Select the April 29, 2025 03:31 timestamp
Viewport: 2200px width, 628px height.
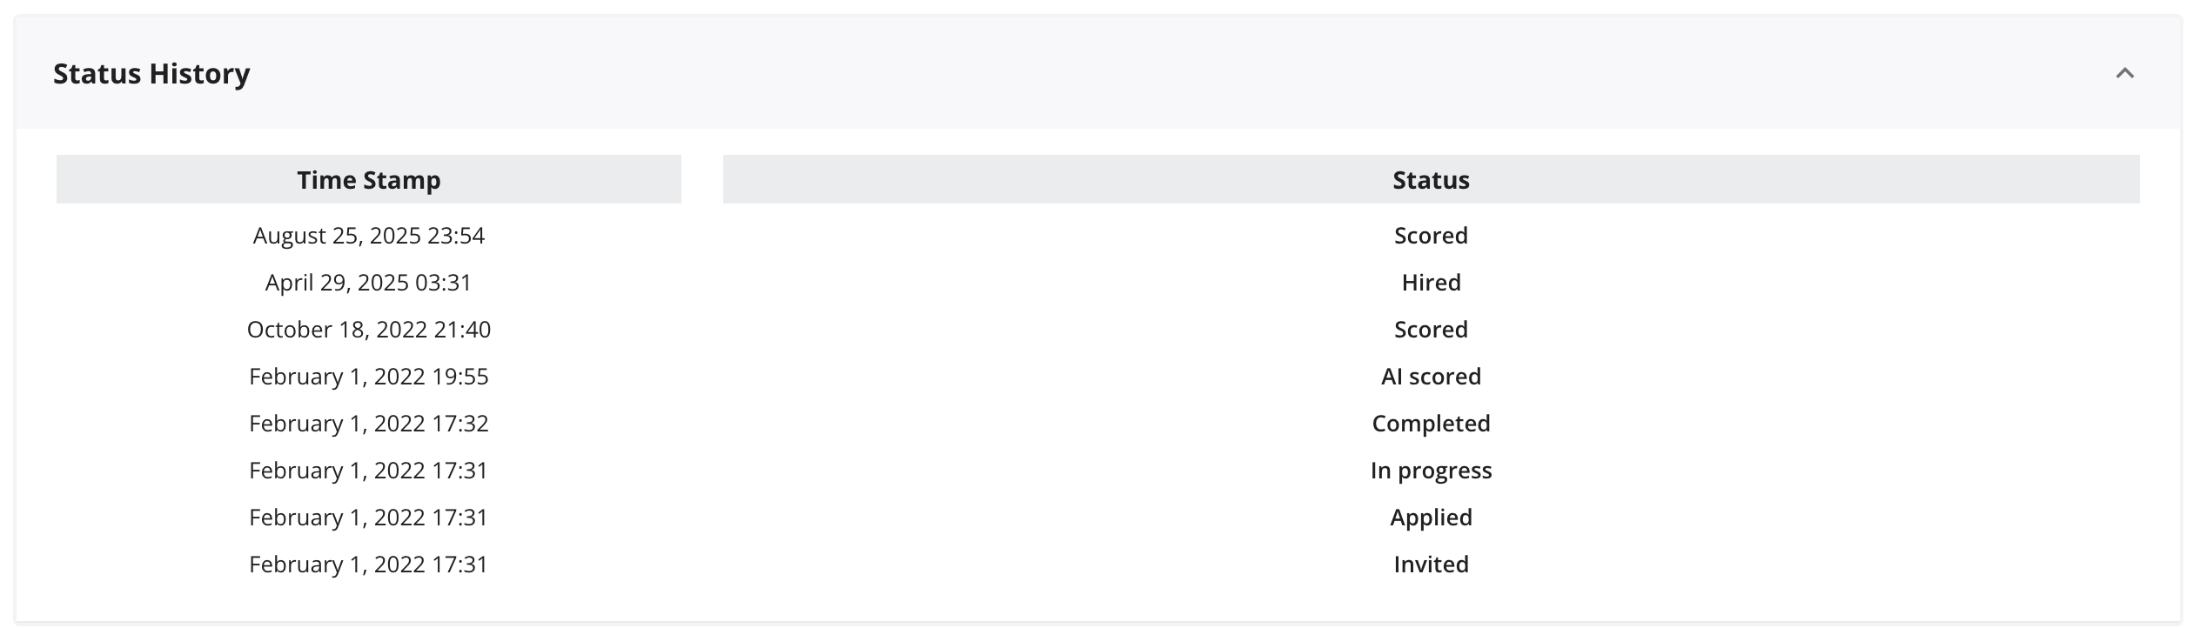tap(368, 283)
